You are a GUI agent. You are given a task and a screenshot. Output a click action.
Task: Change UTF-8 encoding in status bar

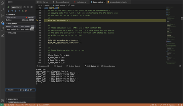[166, 105]
